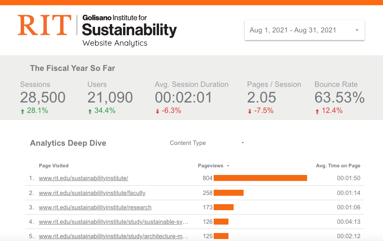Open the sustainabilityinstitute/research link
Screen dimensions: 383x241
(95, 207)
